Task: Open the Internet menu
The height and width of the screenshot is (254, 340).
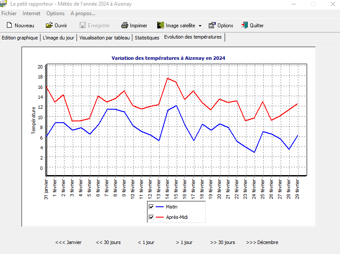Action: coord(32,13)
